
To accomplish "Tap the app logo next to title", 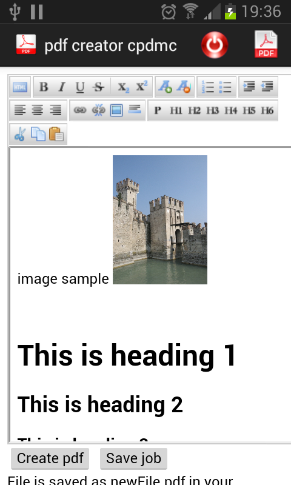I will [26, 44].
